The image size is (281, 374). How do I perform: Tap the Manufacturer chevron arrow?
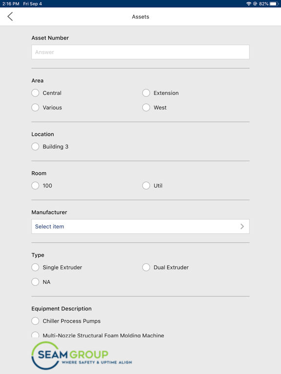point(242,226)
